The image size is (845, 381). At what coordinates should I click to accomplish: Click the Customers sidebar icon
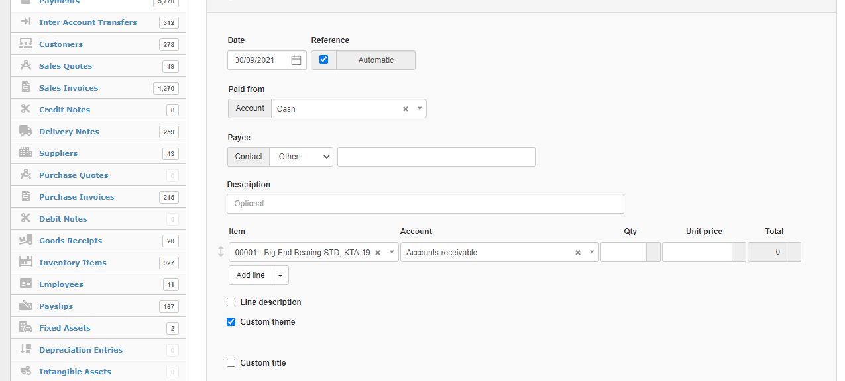[x=26, y=44]
